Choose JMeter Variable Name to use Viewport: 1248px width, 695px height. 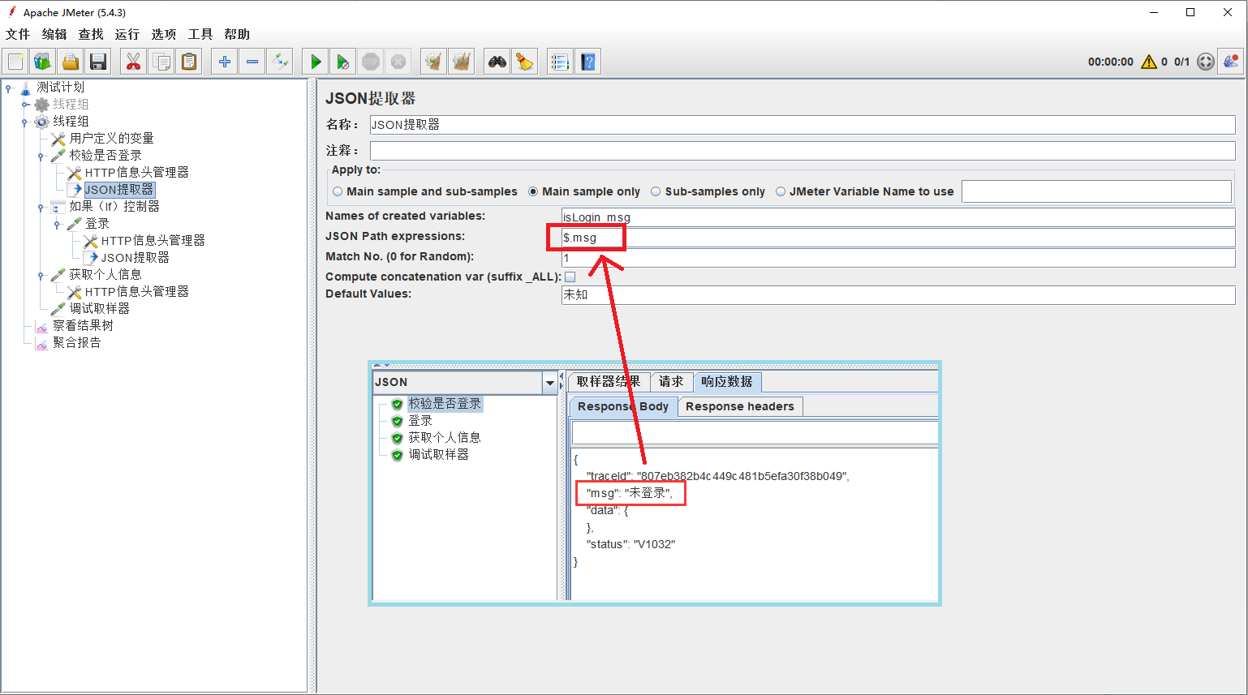pos(781,192)
